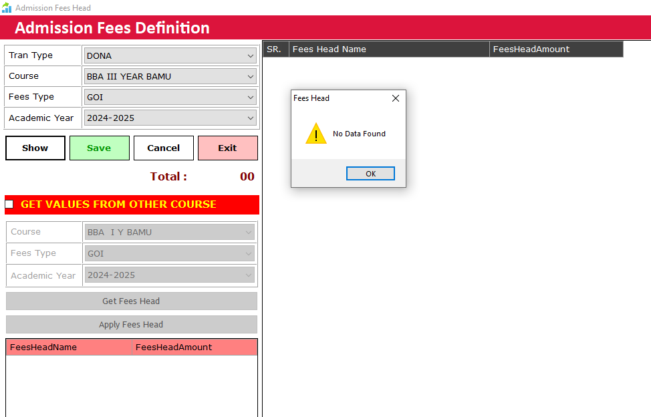Click the SR. column header
This screenshot has width=651, height=417.
point(275,49)
